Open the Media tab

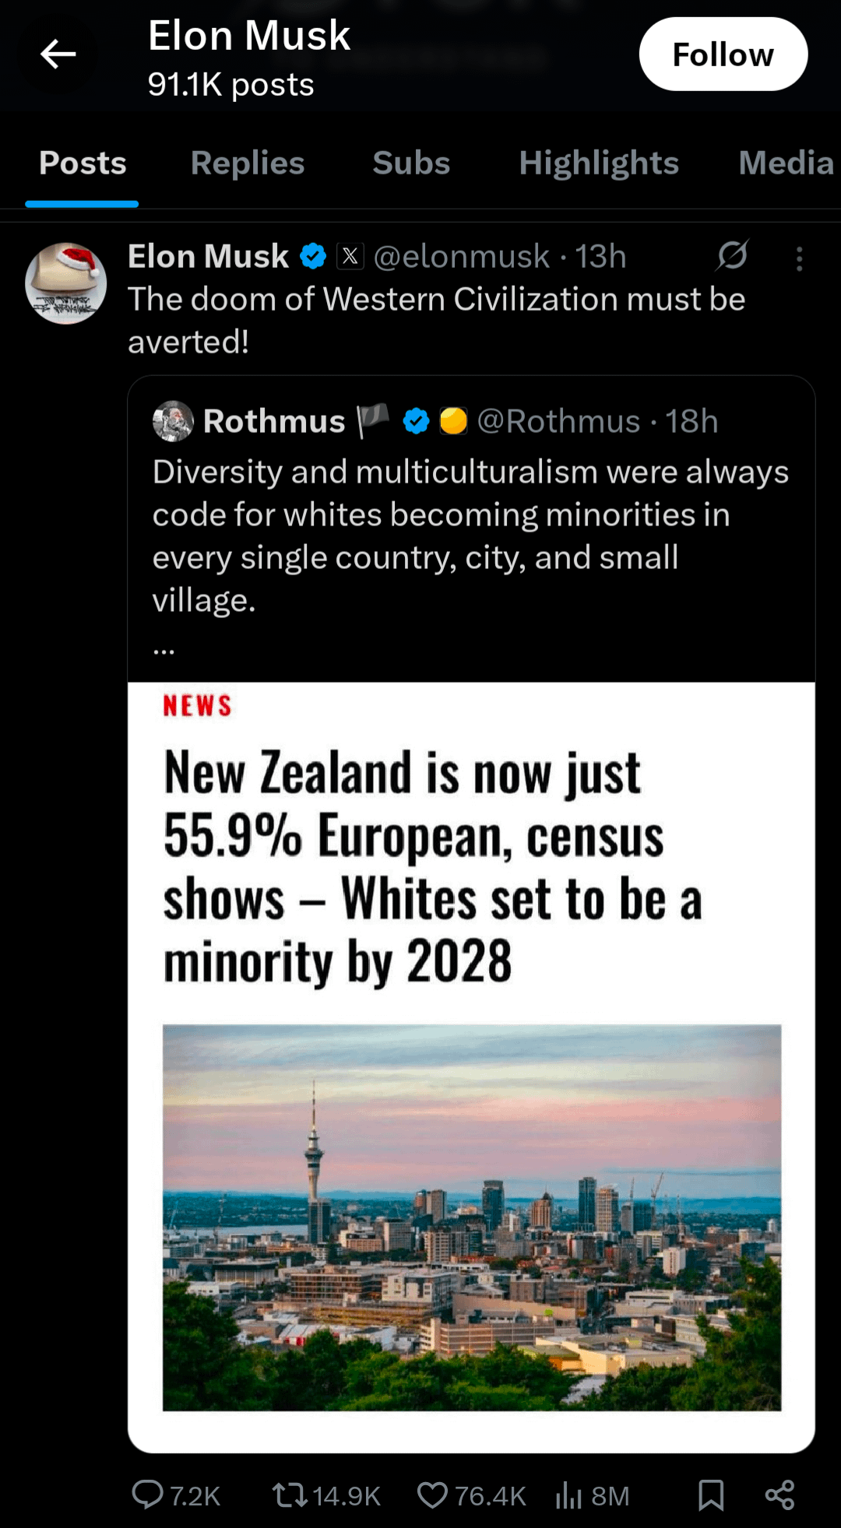785,163
